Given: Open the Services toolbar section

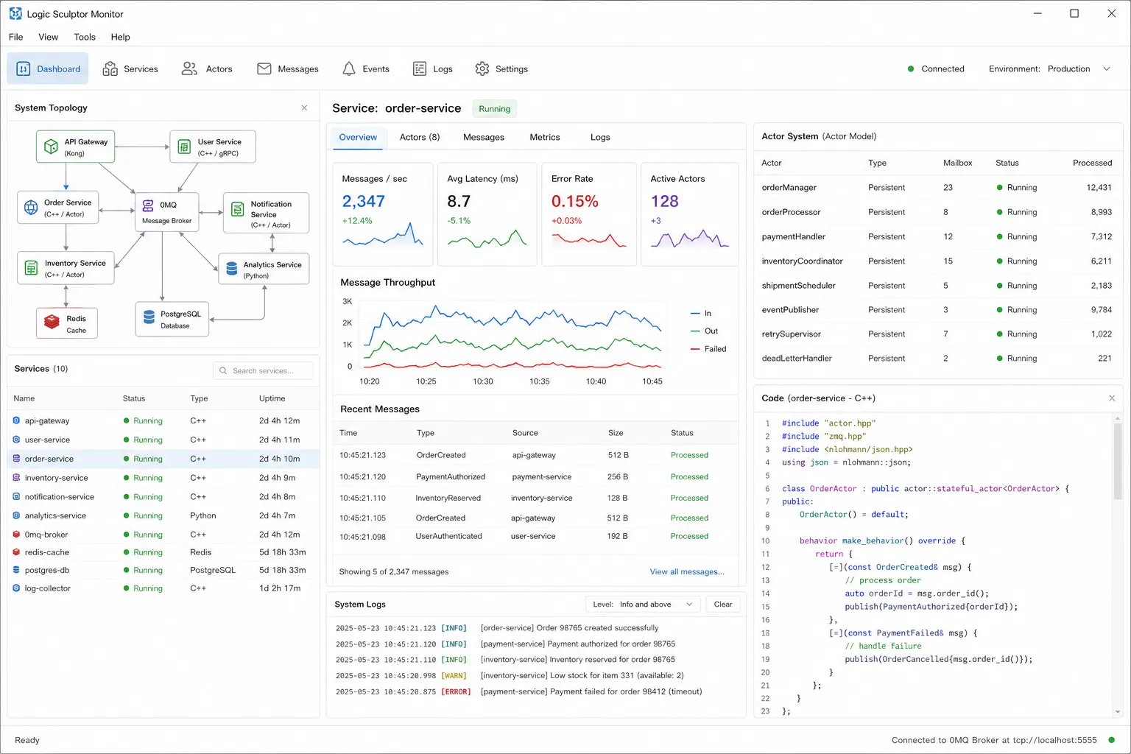Looking at the screenshot, I should click(130, 68).
